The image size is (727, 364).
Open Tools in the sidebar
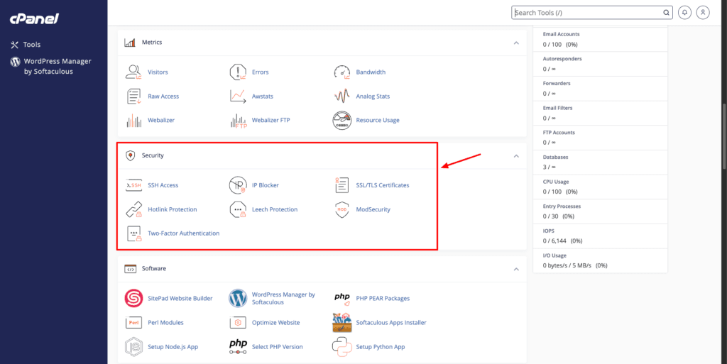[26, 45]
